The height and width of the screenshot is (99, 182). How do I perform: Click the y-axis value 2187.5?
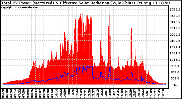[x=175, y=41]
